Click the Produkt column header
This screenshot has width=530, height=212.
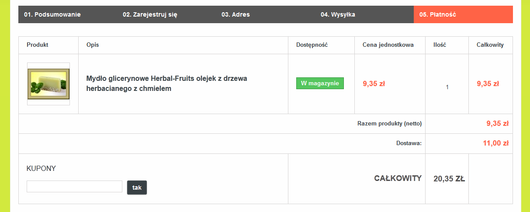click(x=38, y=45)
